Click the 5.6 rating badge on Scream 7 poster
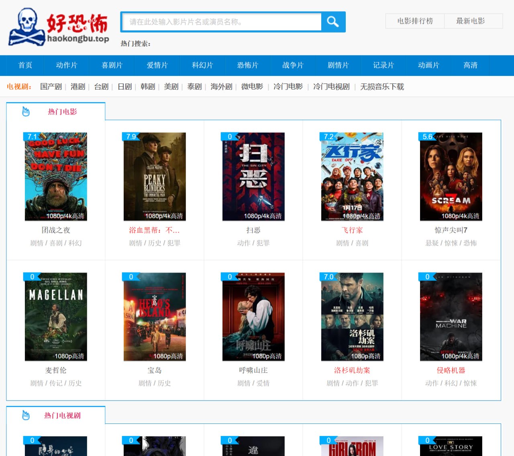This screenshot has height=456, width=514. click(x=426, y=136)
